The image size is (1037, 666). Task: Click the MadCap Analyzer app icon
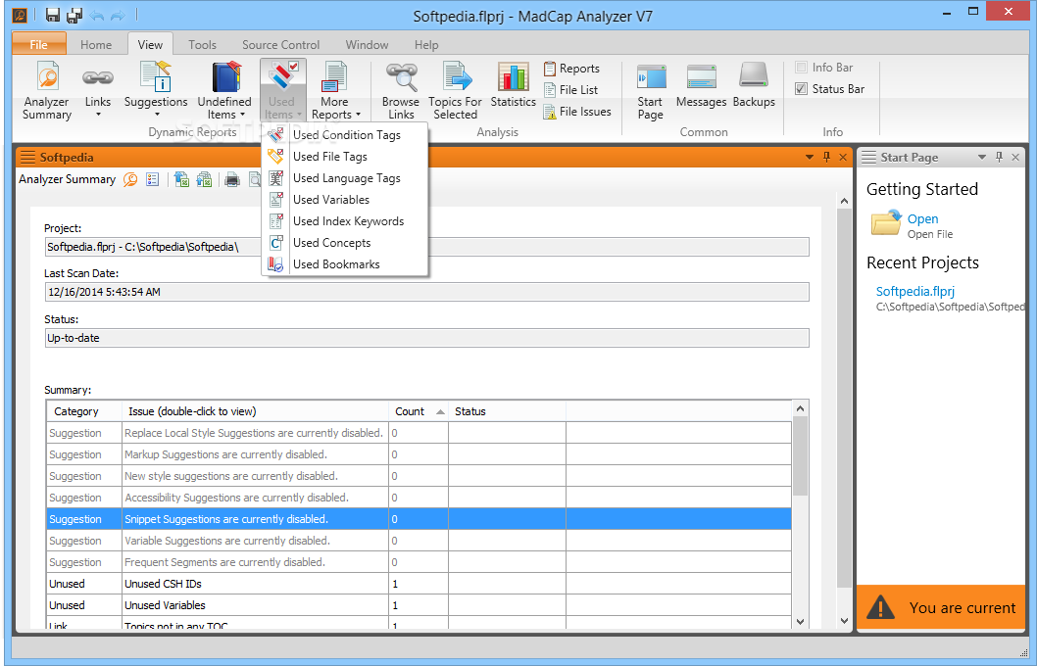(21, 16)
